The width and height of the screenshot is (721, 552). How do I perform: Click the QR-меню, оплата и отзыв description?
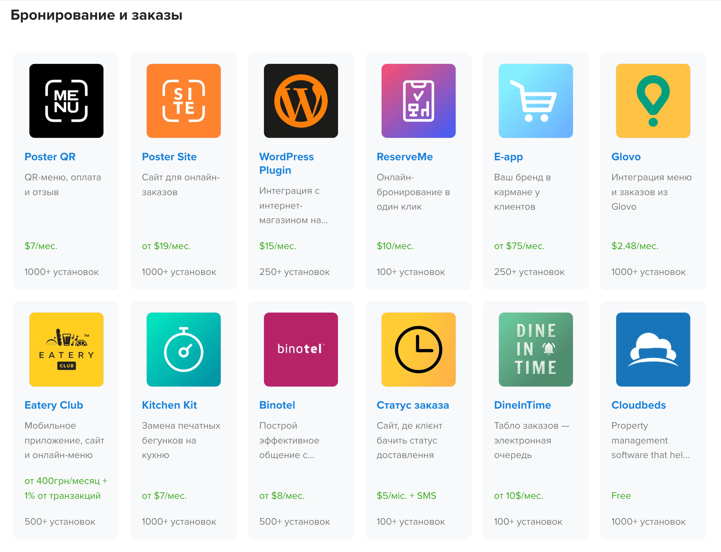coord(63,184)
